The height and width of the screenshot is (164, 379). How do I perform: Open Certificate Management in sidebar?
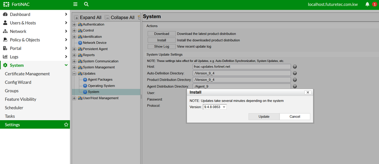tap(27, 74)
